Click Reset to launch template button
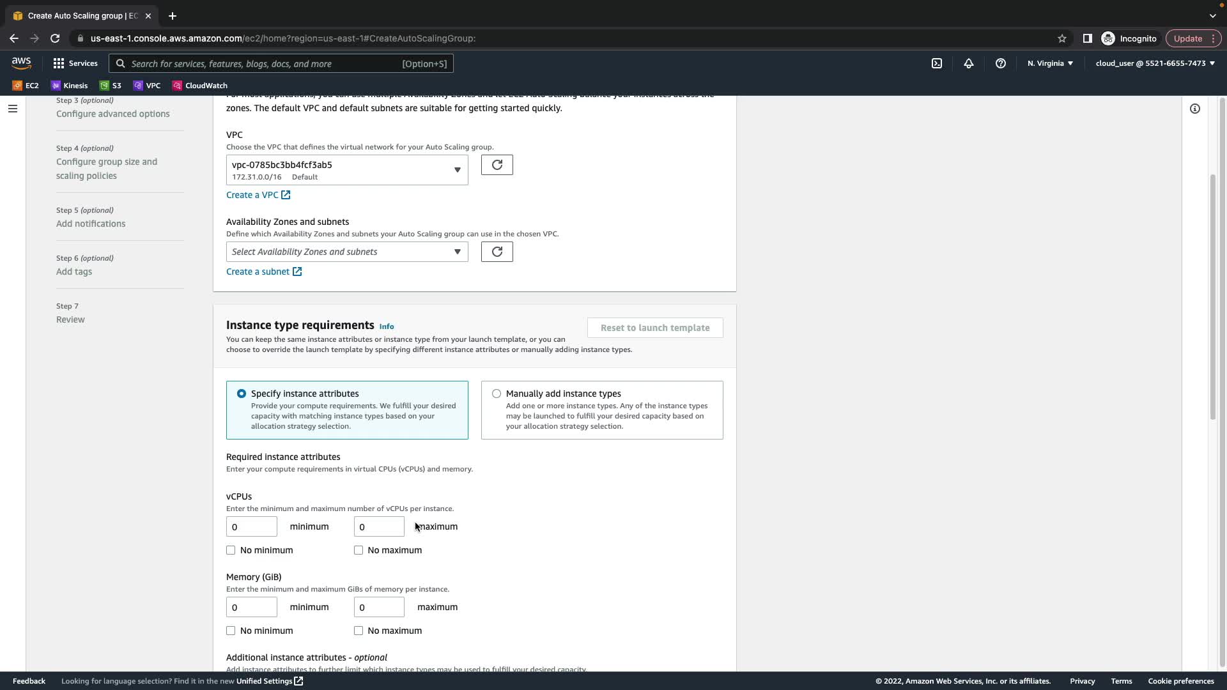The width and height of the screenshot is (1227, 690). [654, 328]
